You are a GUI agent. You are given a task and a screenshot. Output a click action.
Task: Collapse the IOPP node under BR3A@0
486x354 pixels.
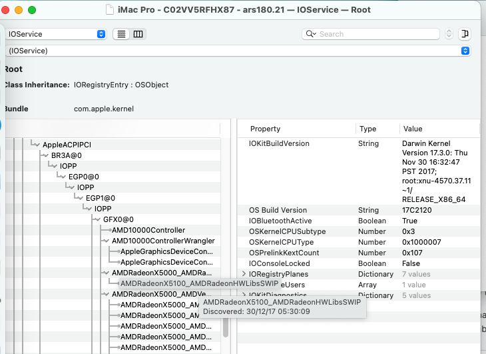coord(55,166)
